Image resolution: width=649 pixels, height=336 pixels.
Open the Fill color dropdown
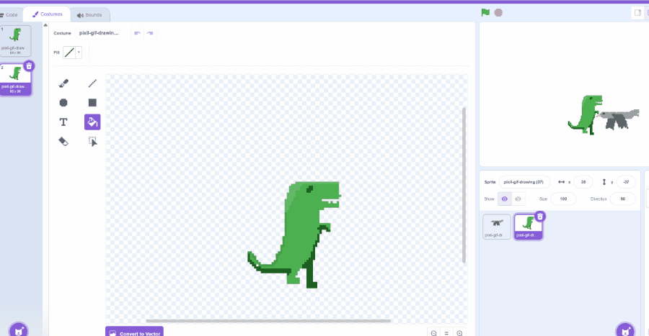click(79, 53)
